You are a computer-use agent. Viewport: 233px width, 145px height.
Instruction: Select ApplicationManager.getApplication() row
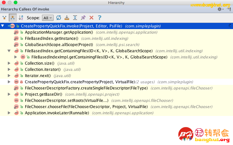pyautogui.click(x=117, y=32)
